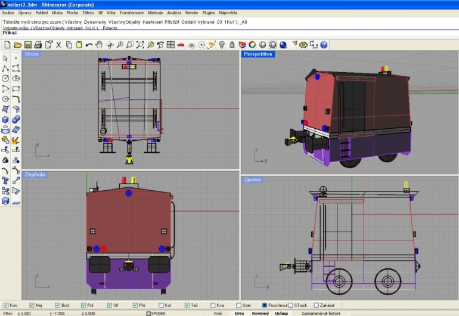This screenshot has height=316, width=459.
Task: Open the Nápověda menu
Action: pyautogui.click(x=228, y=13)
